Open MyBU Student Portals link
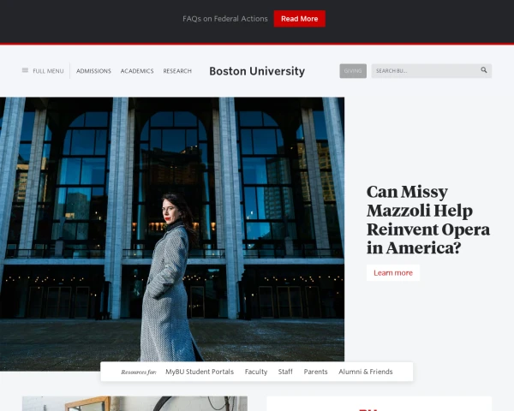Image resolution: width=514 pixels, height=411 pixels. [200, 372]
